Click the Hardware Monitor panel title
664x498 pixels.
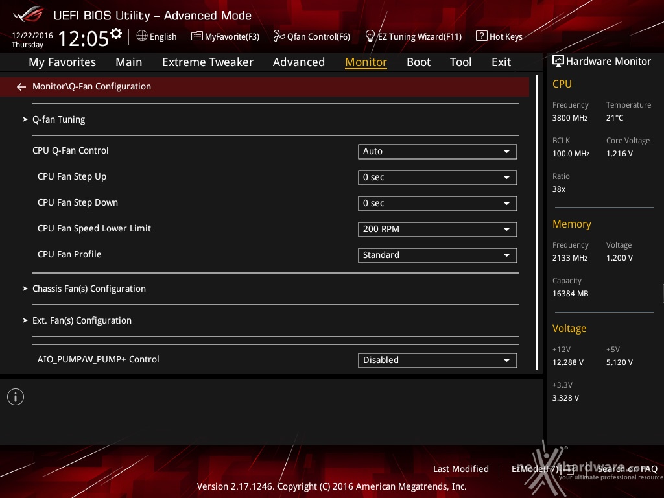(x=608, y=62)
